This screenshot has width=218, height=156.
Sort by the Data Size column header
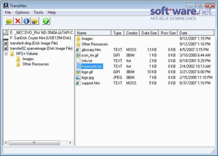[x=149, y=33]
